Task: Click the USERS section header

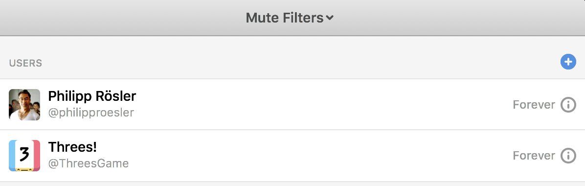Action: (25, 63)
